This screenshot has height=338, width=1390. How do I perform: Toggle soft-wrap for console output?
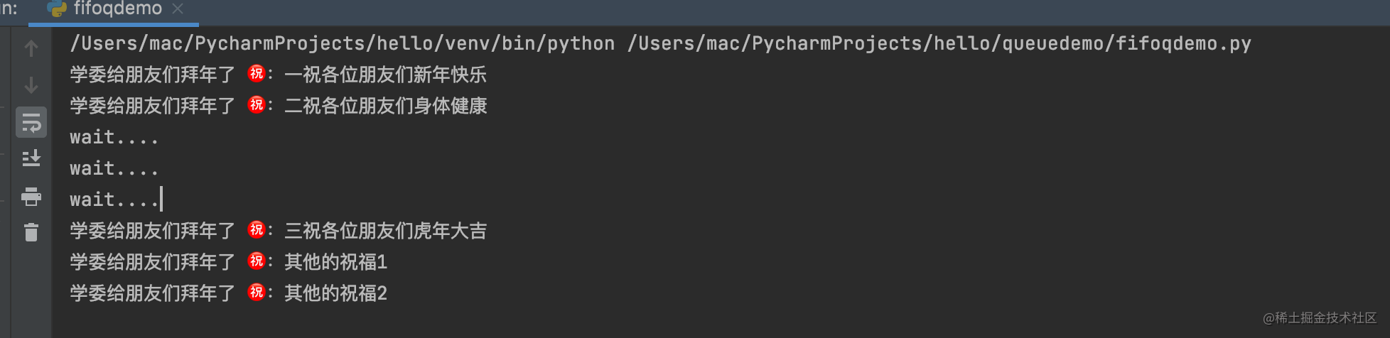[x=31, y=122]
